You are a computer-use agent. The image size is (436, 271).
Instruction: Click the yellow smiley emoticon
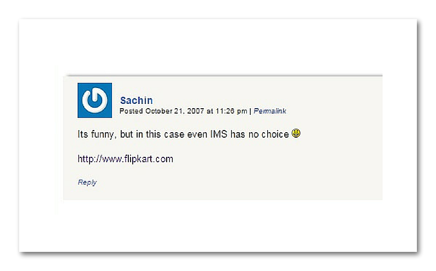tap(296, 133)
